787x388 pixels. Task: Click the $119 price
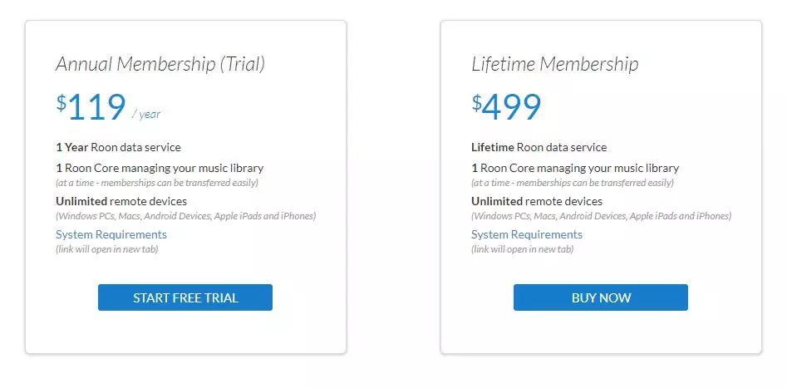91,107
